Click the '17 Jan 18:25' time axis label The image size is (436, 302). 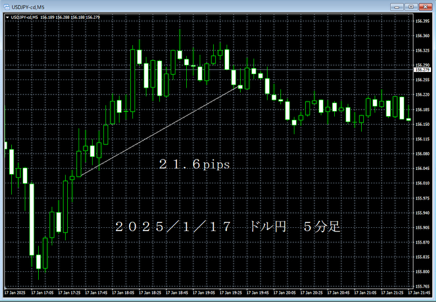(150, 293)
